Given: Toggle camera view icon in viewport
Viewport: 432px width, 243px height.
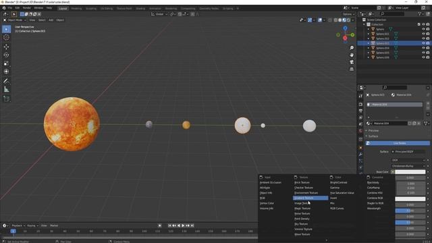Looking at the screenshot, I should [352, 62].
